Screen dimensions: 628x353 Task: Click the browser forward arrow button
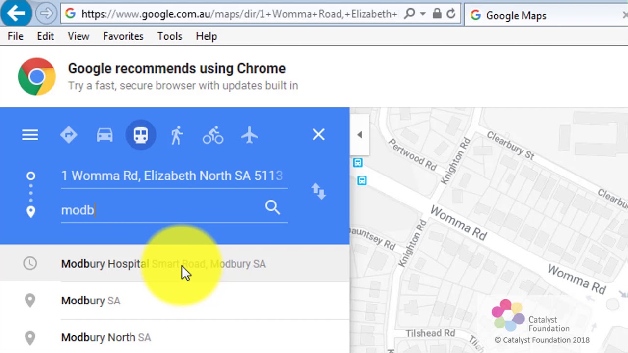coord(46,14)
